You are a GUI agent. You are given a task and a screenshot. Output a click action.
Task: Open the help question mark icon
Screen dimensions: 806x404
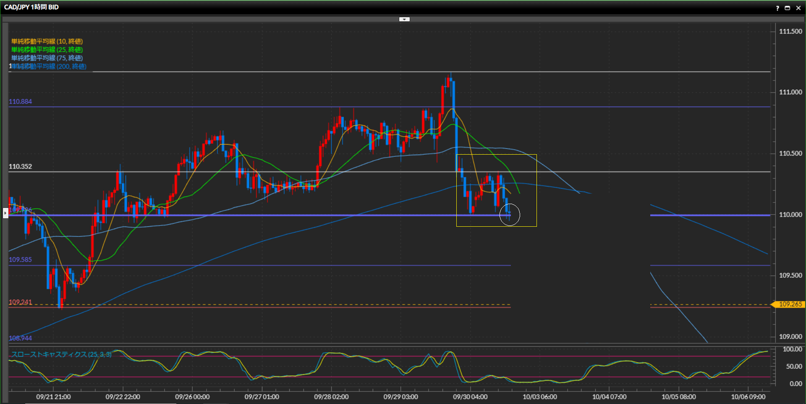click(x=777, y=8)
